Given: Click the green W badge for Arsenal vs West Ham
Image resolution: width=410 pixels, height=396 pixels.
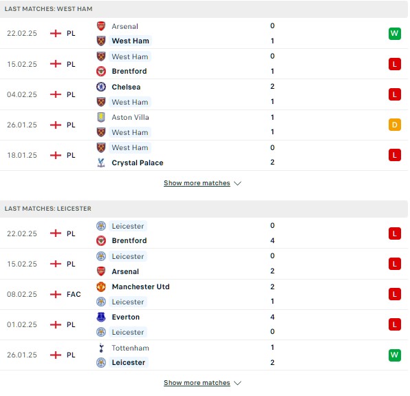Looking at the screenshot, I should [x=395, y=34].
